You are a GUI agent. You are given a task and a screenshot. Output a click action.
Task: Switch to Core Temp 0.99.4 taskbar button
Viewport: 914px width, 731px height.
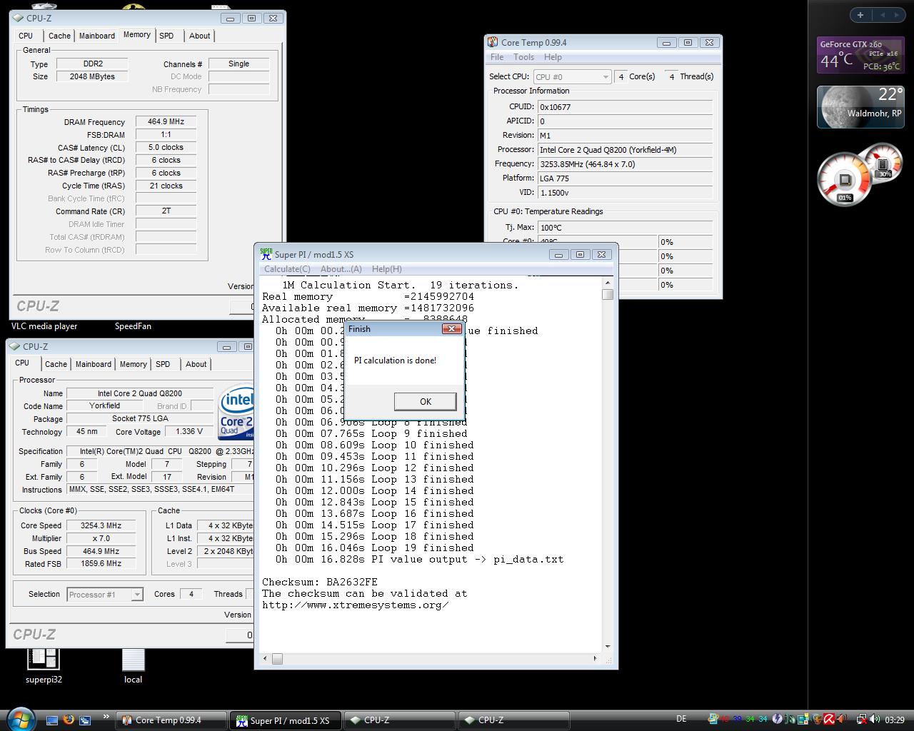pyautogui.click(x=170, y=720)
